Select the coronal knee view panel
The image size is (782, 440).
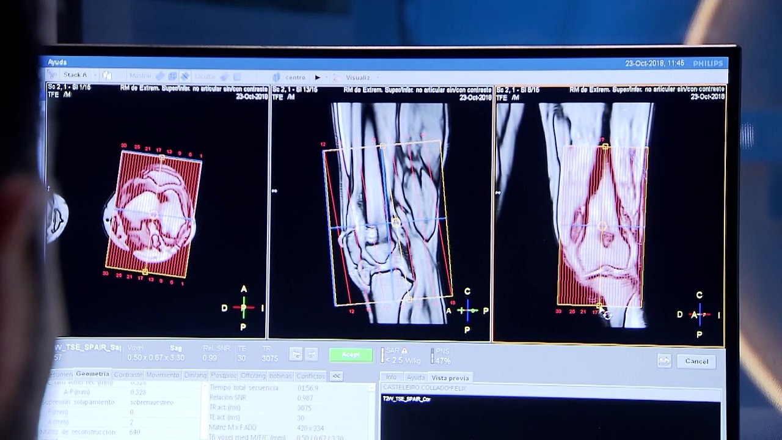point(609,216)
